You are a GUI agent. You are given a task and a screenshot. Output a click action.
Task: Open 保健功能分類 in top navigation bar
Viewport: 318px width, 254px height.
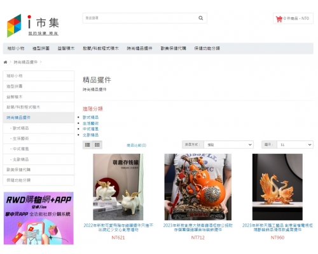(x=207, y=48)
